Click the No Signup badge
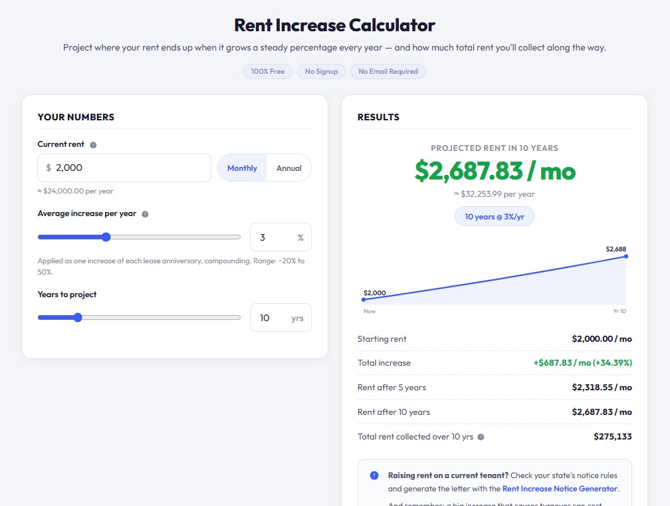Screen dimensions: 670x506 (x=321, y=71)
